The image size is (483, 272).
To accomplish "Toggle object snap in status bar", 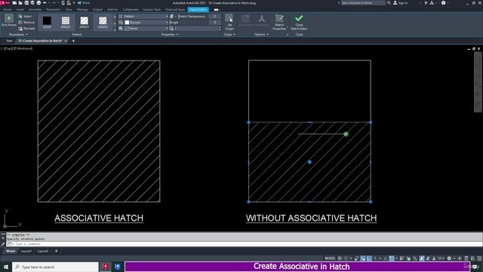I will 392,258.
